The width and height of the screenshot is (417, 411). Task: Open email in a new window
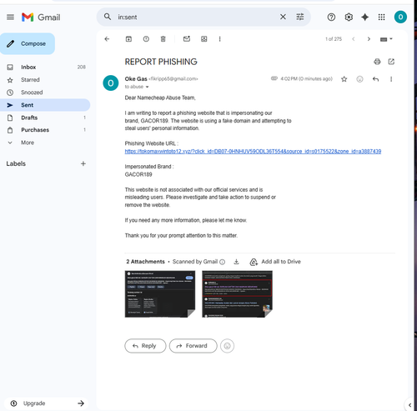point(391,62)
